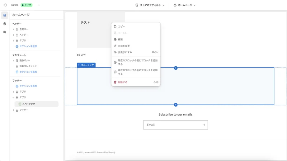Click the Subscribe to our emails heading
287x161 pixels.
click(x=175, y=114)
